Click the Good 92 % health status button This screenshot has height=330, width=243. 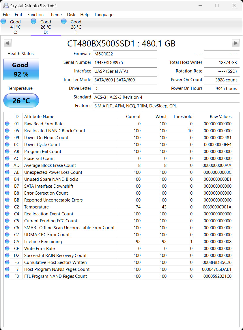pos(21,70)
